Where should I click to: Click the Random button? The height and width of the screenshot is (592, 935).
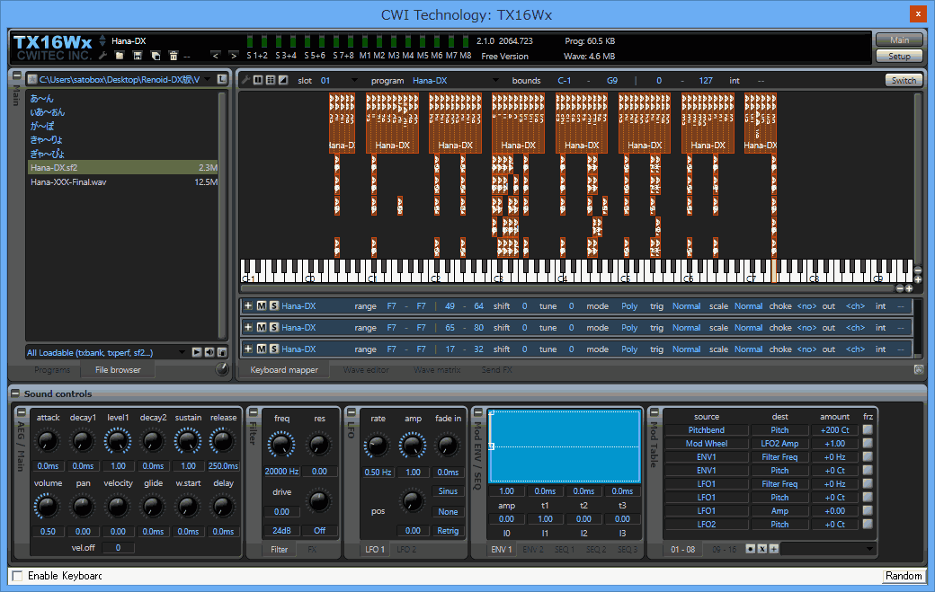tap(904, 576)
